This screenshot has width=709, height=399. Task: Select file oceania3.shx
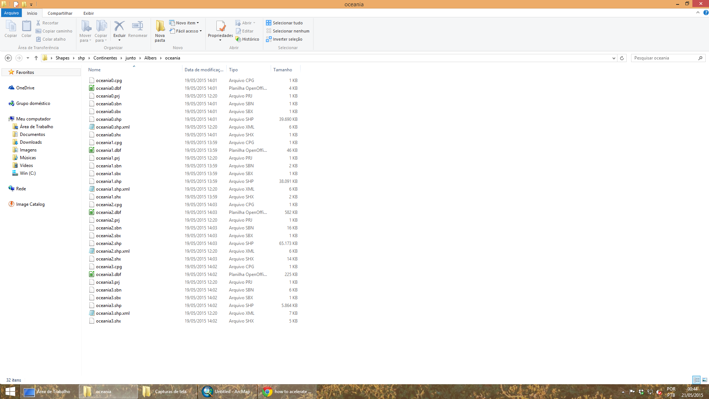108,321
